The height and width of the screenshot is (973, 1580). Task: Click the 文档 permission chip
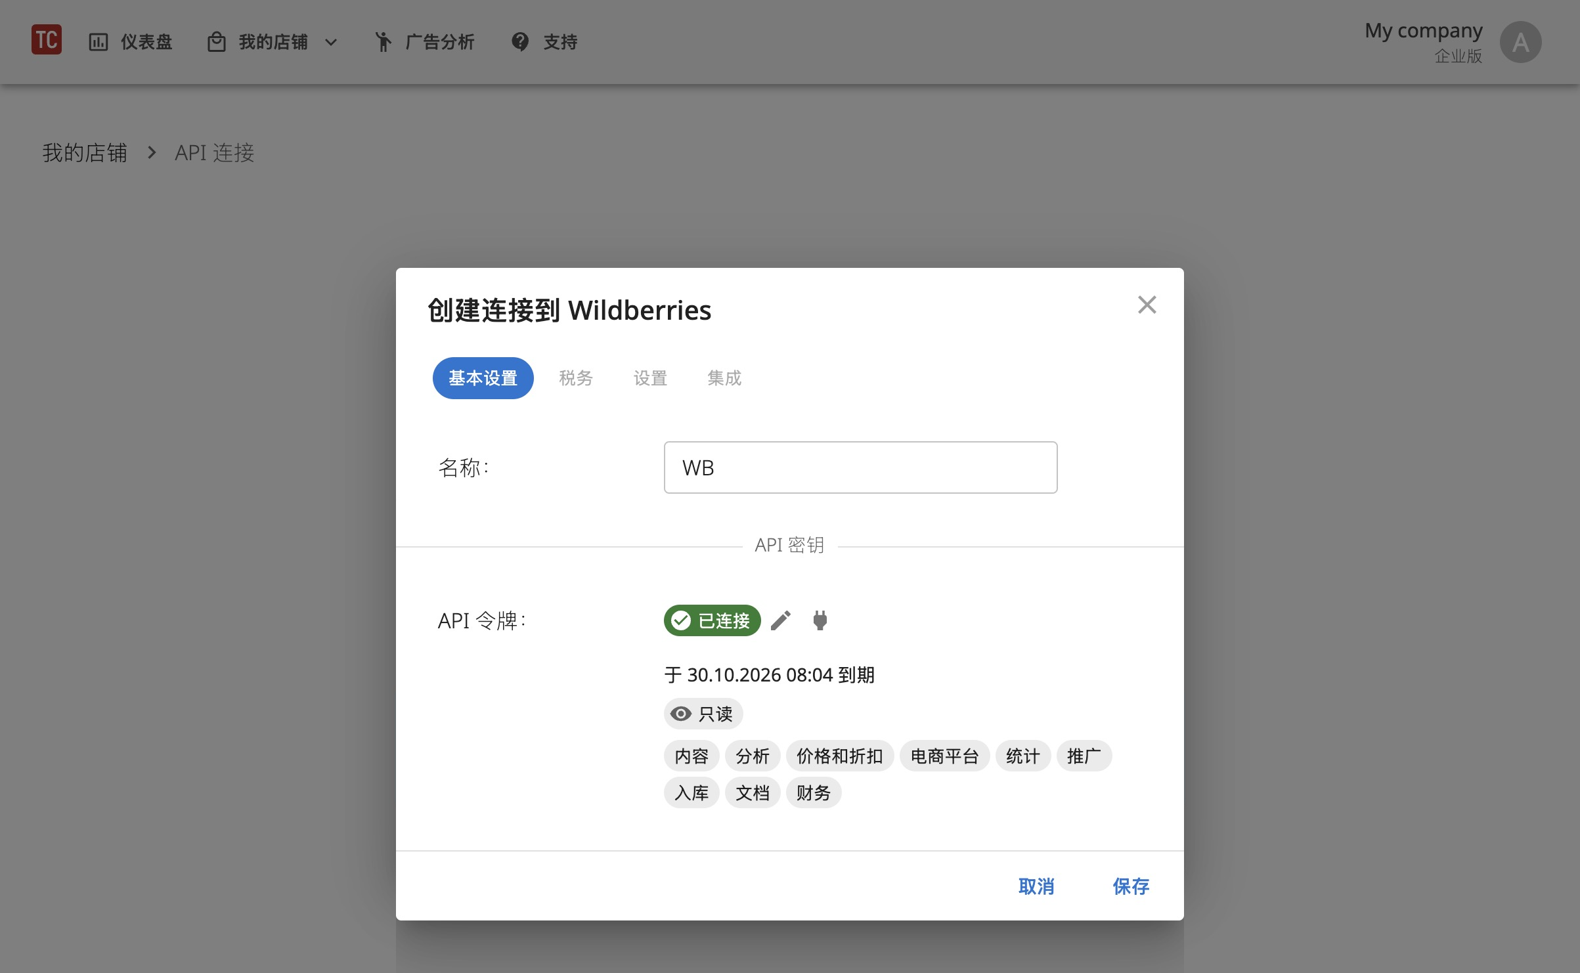[x=753, y=792]
